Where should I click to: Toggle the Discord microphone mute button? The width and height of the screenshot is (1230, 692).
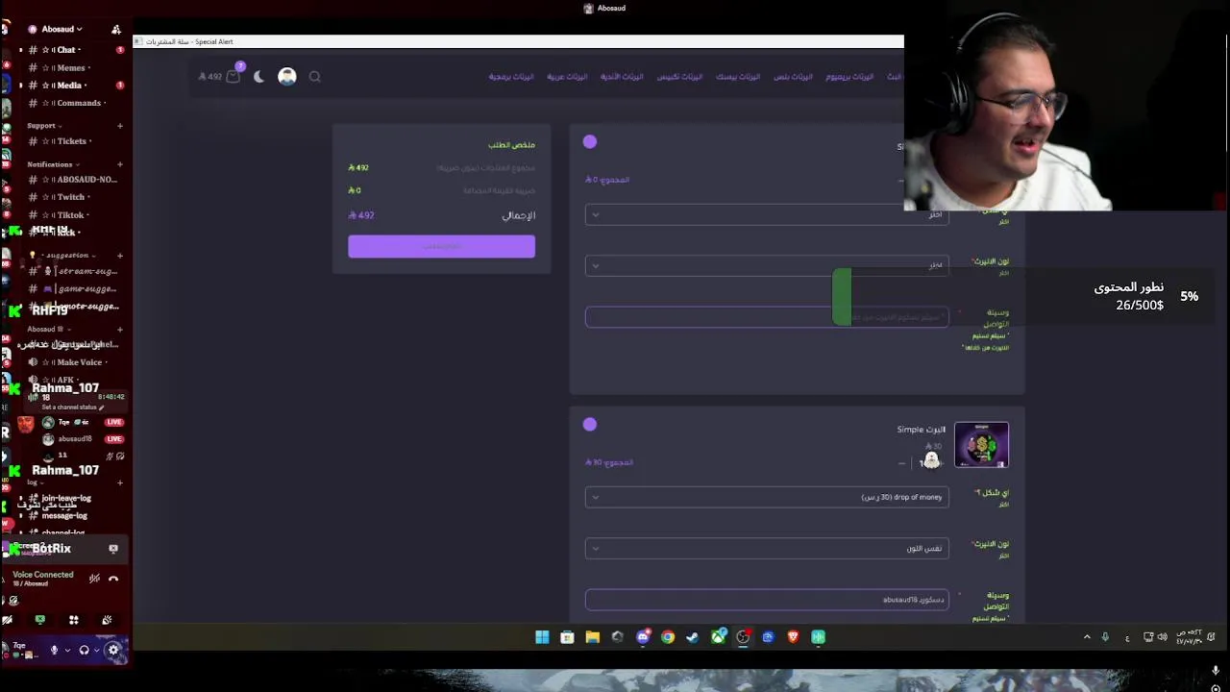click(54, 651)
